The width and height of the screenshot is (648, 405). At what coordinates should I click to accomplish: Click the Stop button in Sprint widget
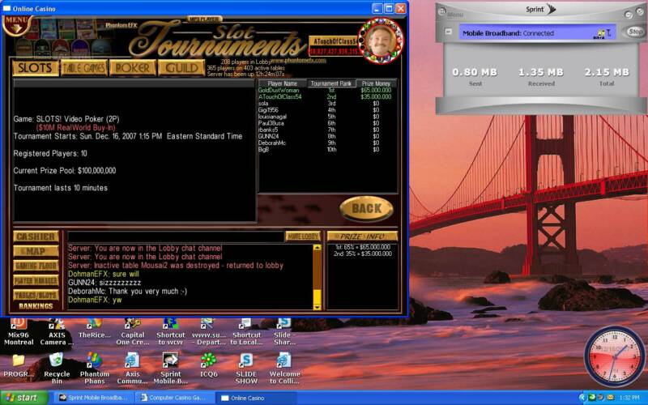coord(635,32)
